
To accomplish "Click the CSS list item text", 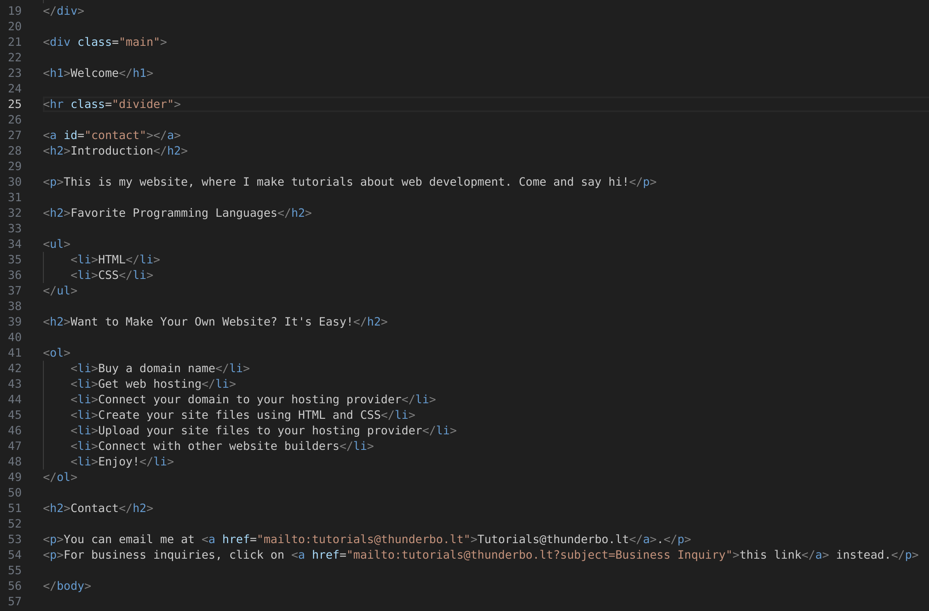I will pyautogui.click(x=108, y=275).
